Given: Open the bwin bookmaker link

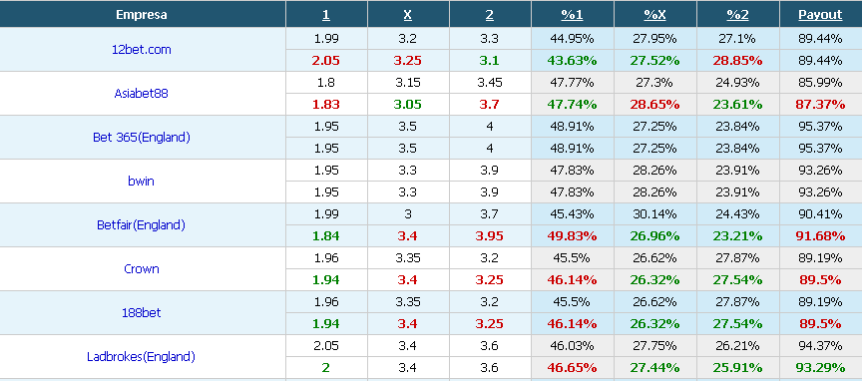Looking at the screenshot, I should pyautogui.click(x=142, y=181).
